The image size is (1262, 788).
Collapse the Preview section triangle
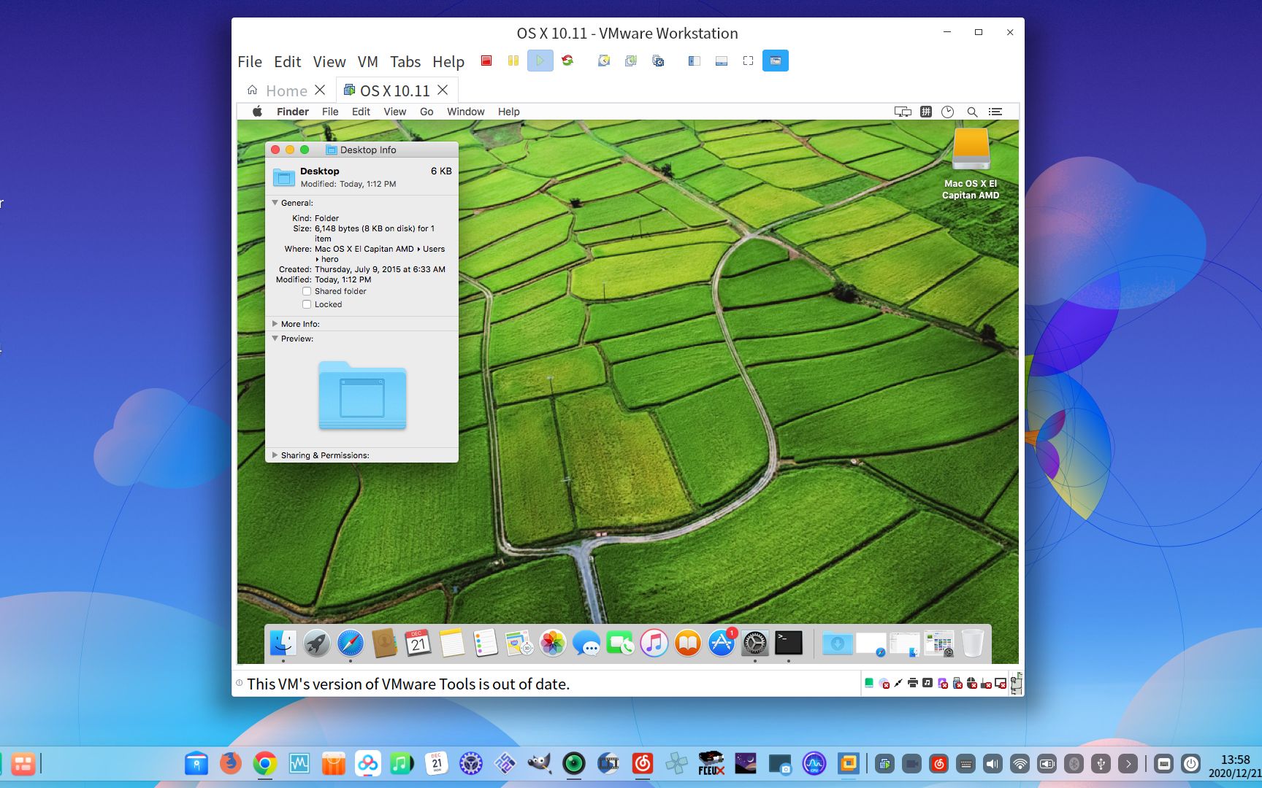click(275, 339)
